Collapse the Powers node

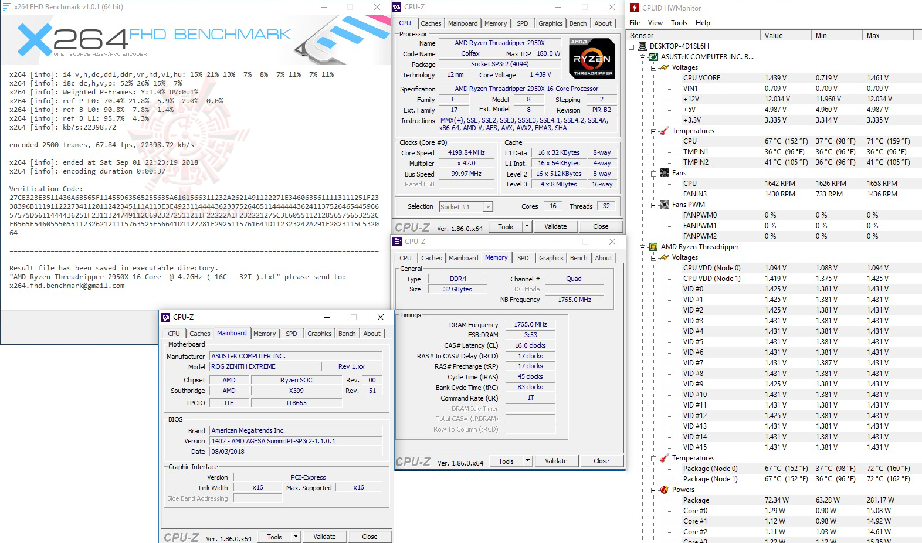click(654, 490)
